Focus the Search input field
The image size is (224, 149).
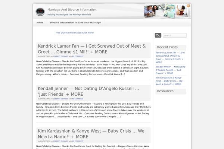pos(175,35)
